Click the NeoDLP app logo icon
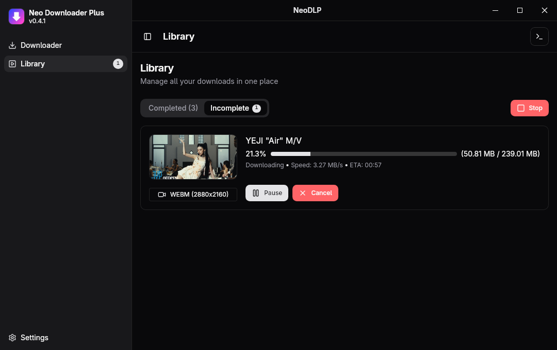This screenshot has width=557, height=350. 16,16
